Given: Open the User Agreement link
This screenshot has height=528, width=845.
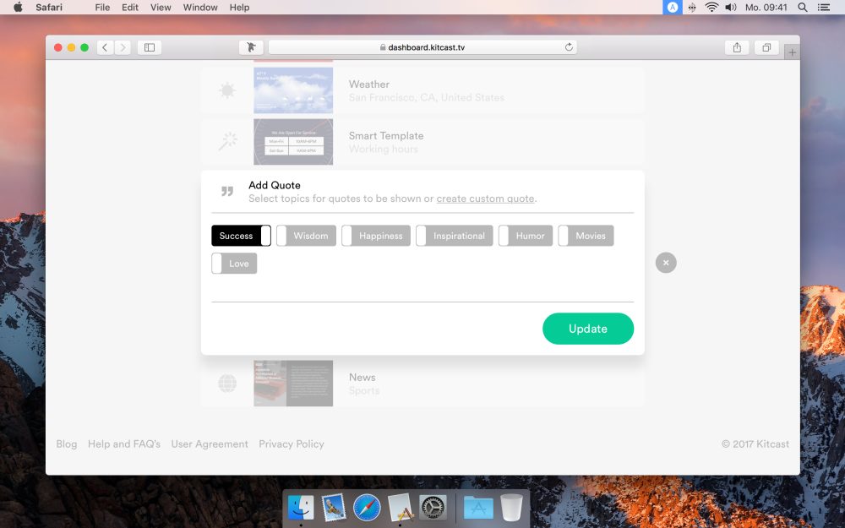Looking at the screenshot, I should [210, 444].
